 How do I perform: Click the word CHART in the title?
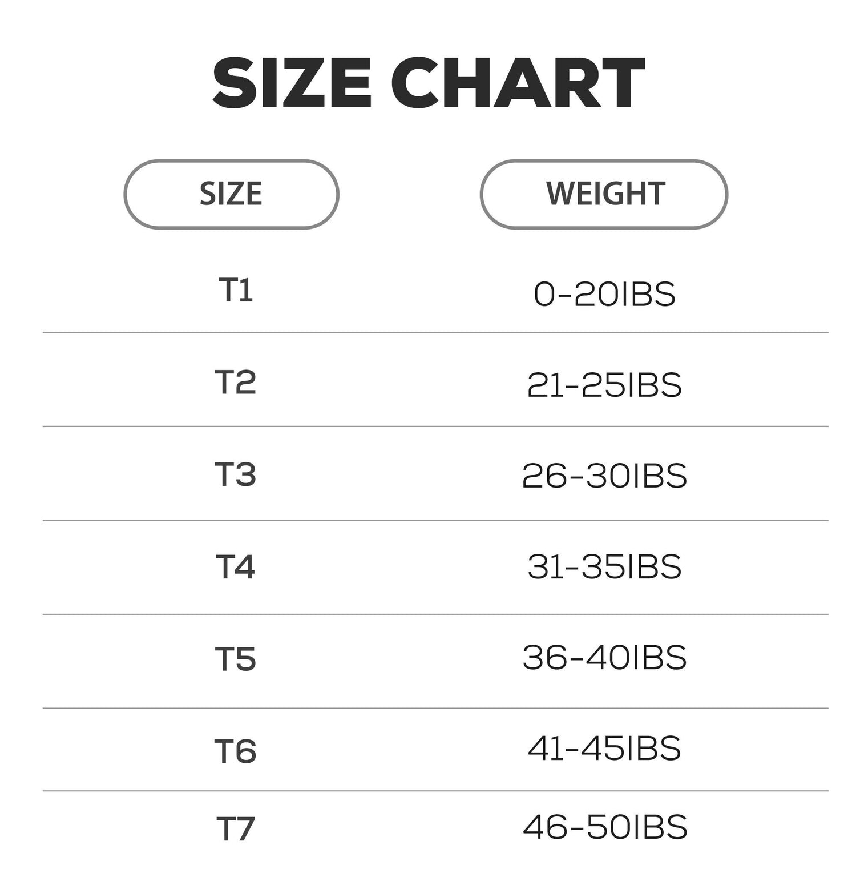point(518,83)
